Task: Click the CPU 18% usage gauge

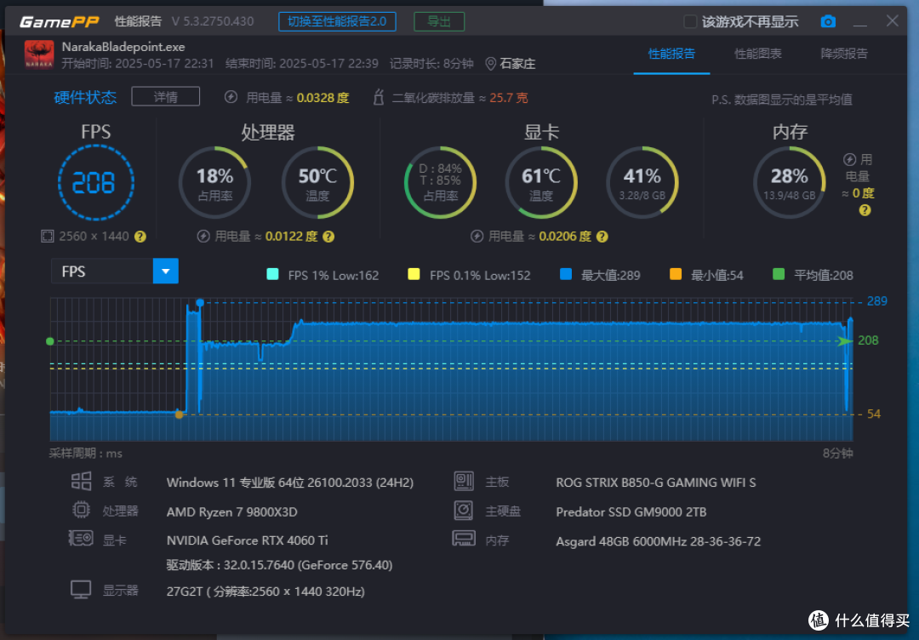Action: coord(214,183)
